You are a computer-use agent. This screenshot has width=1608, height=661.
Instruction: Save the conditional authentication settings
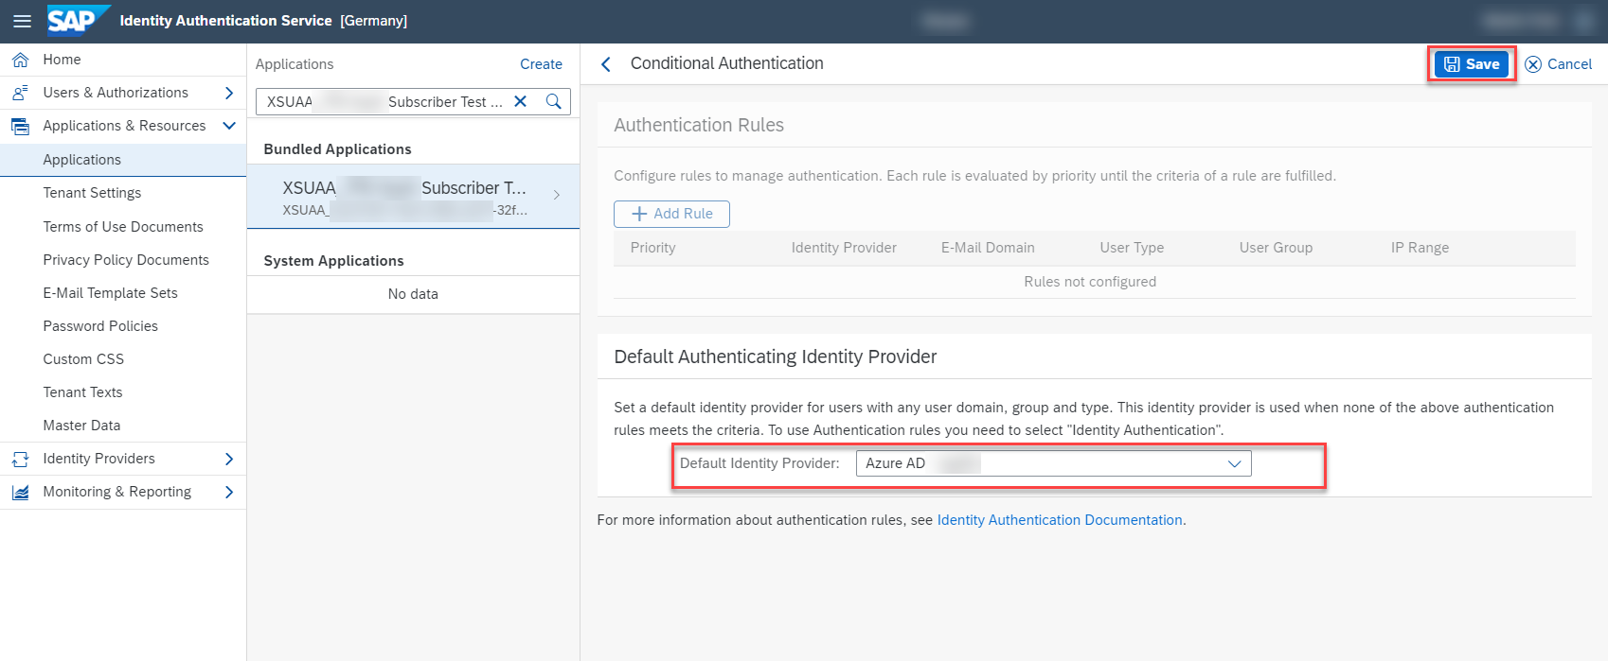pos(1472,64)
